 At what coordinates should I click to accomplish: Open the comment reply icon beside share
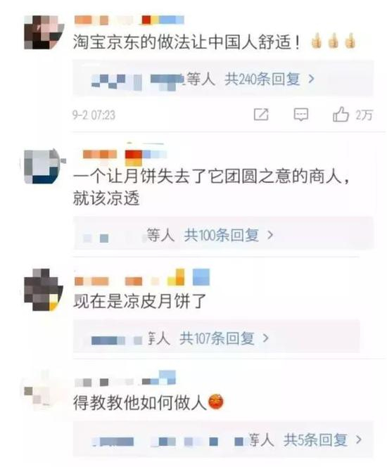[301, 115]
